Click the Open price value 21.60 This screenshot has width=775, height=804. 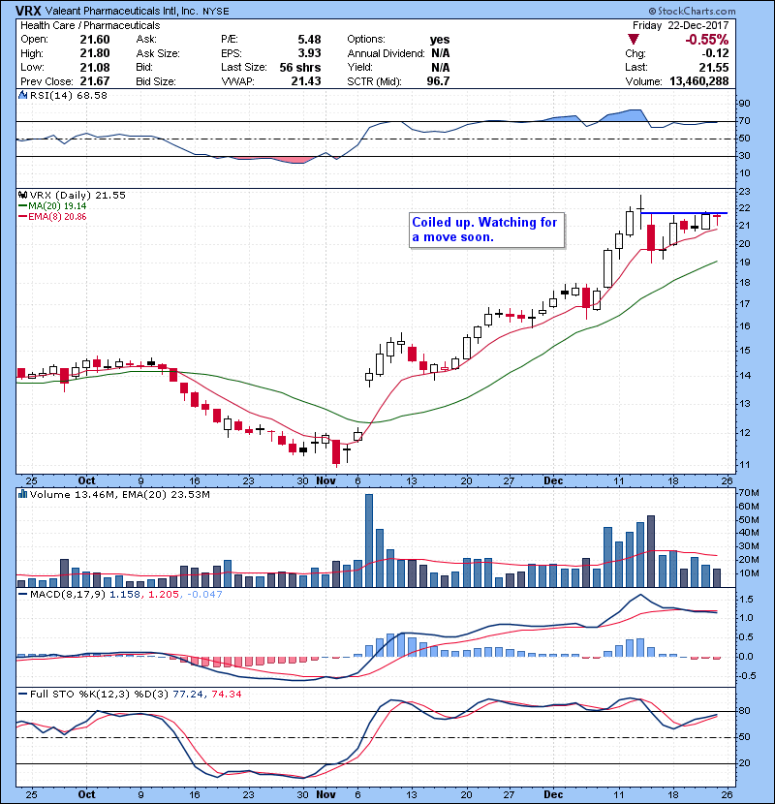pos(95,40)
